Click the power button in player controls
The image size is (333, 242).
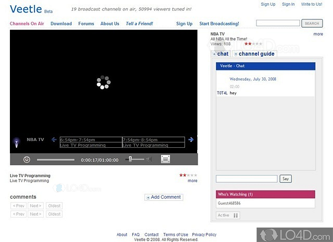click(x=27, y=159)
